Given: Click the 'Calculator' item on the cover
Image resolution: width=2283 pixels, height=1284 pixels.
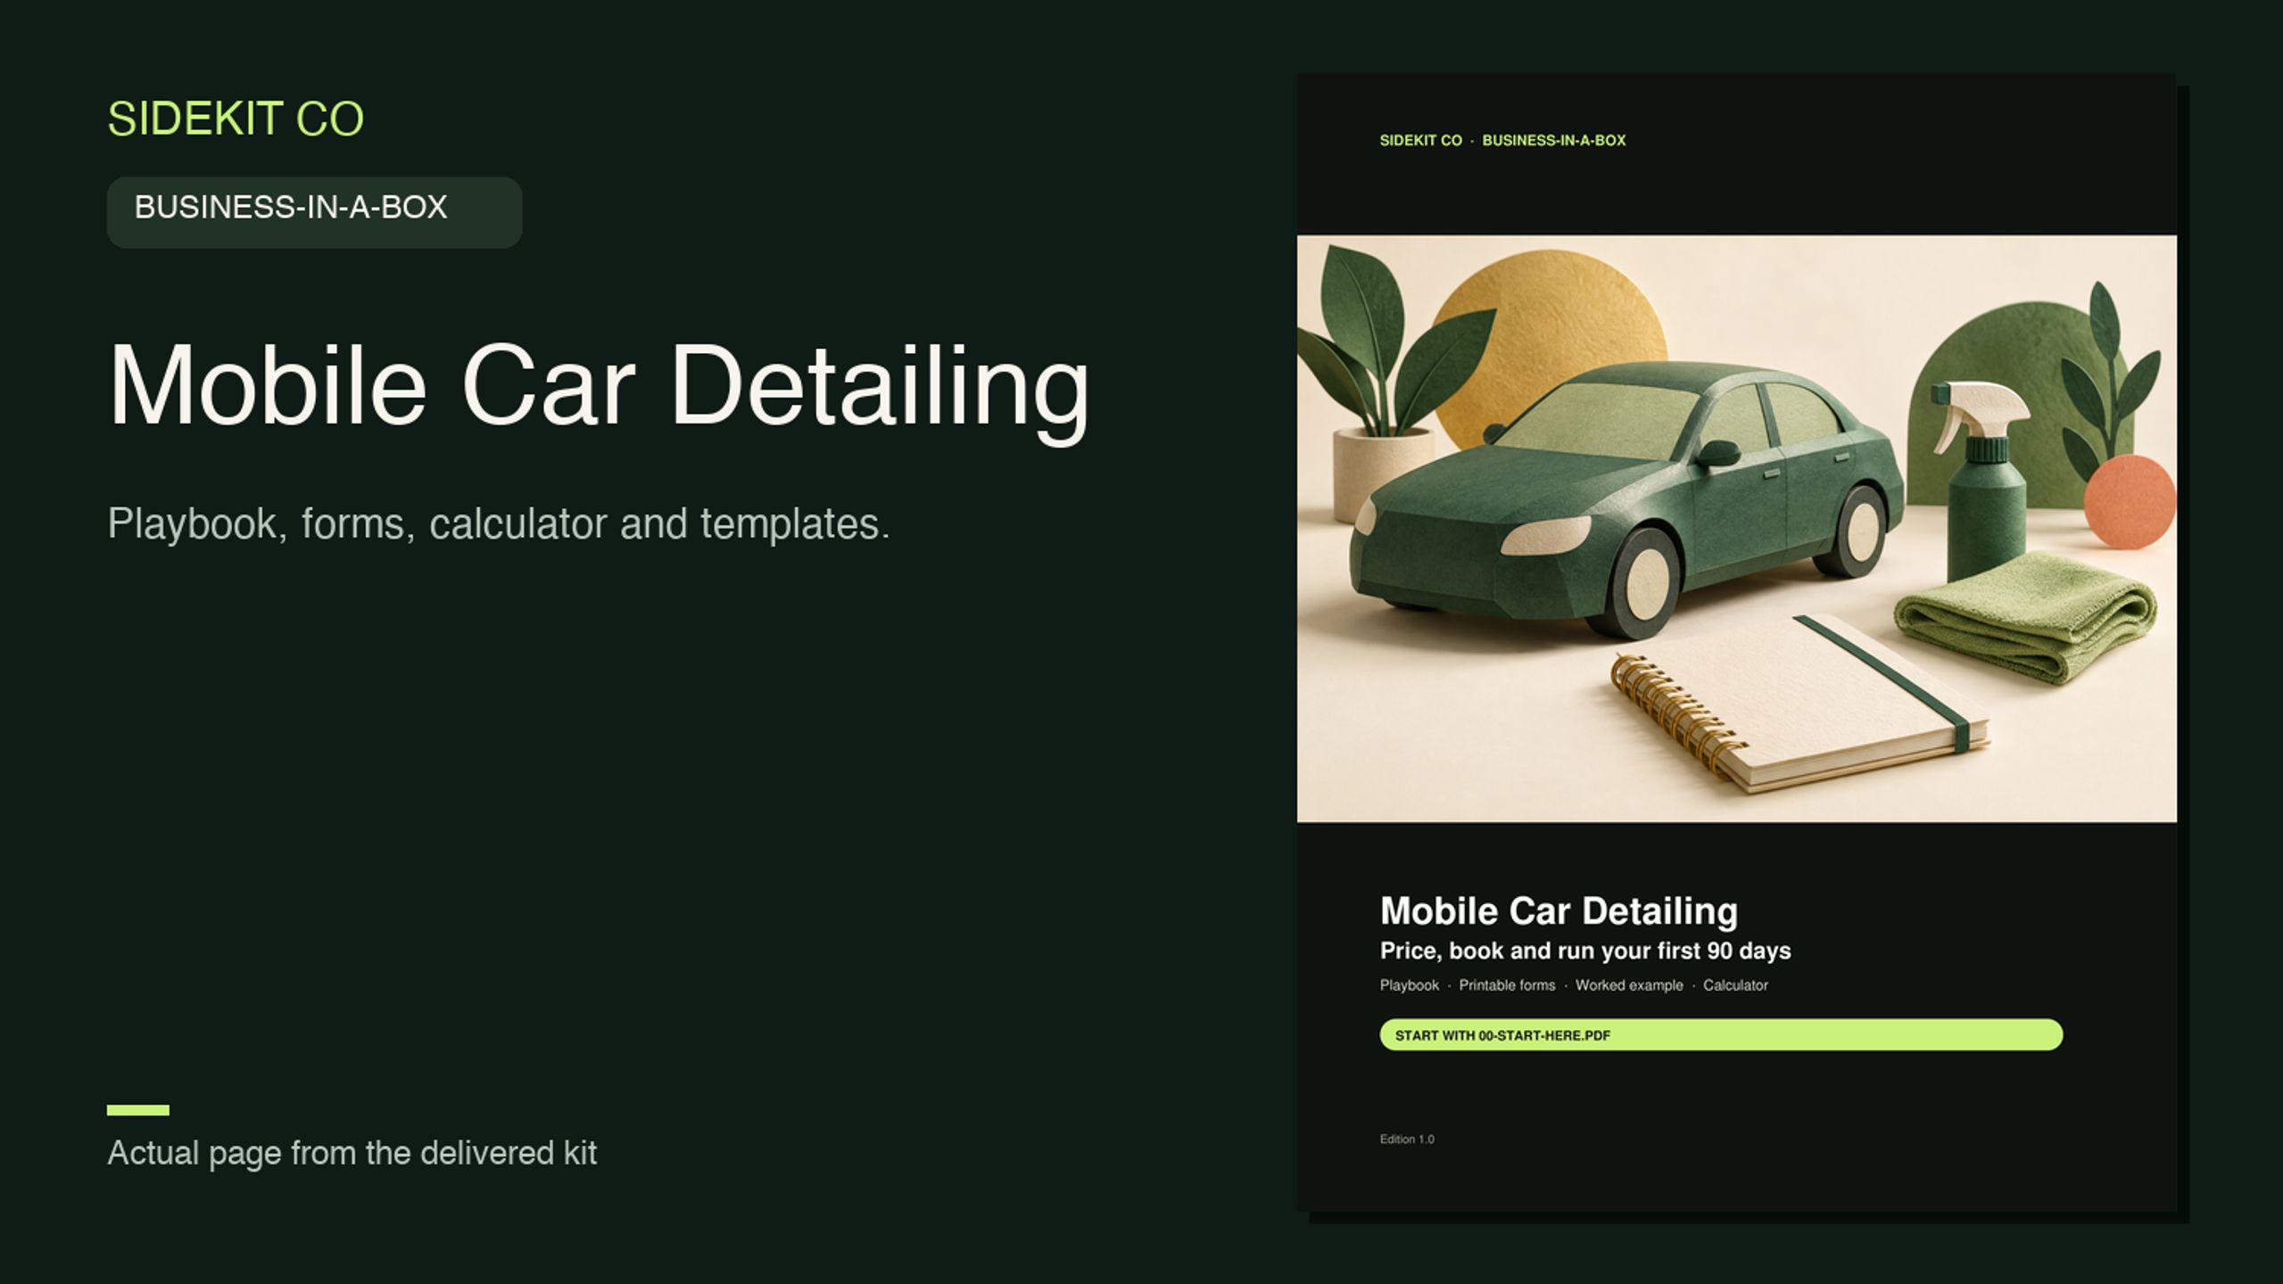Looking at the screenshot, I should [x=1735, y=985].
